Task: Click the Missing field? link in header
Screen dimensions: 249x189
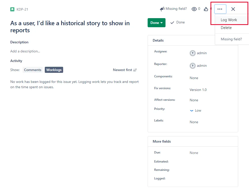Action: pyautogui.click(x=176, y=9)
